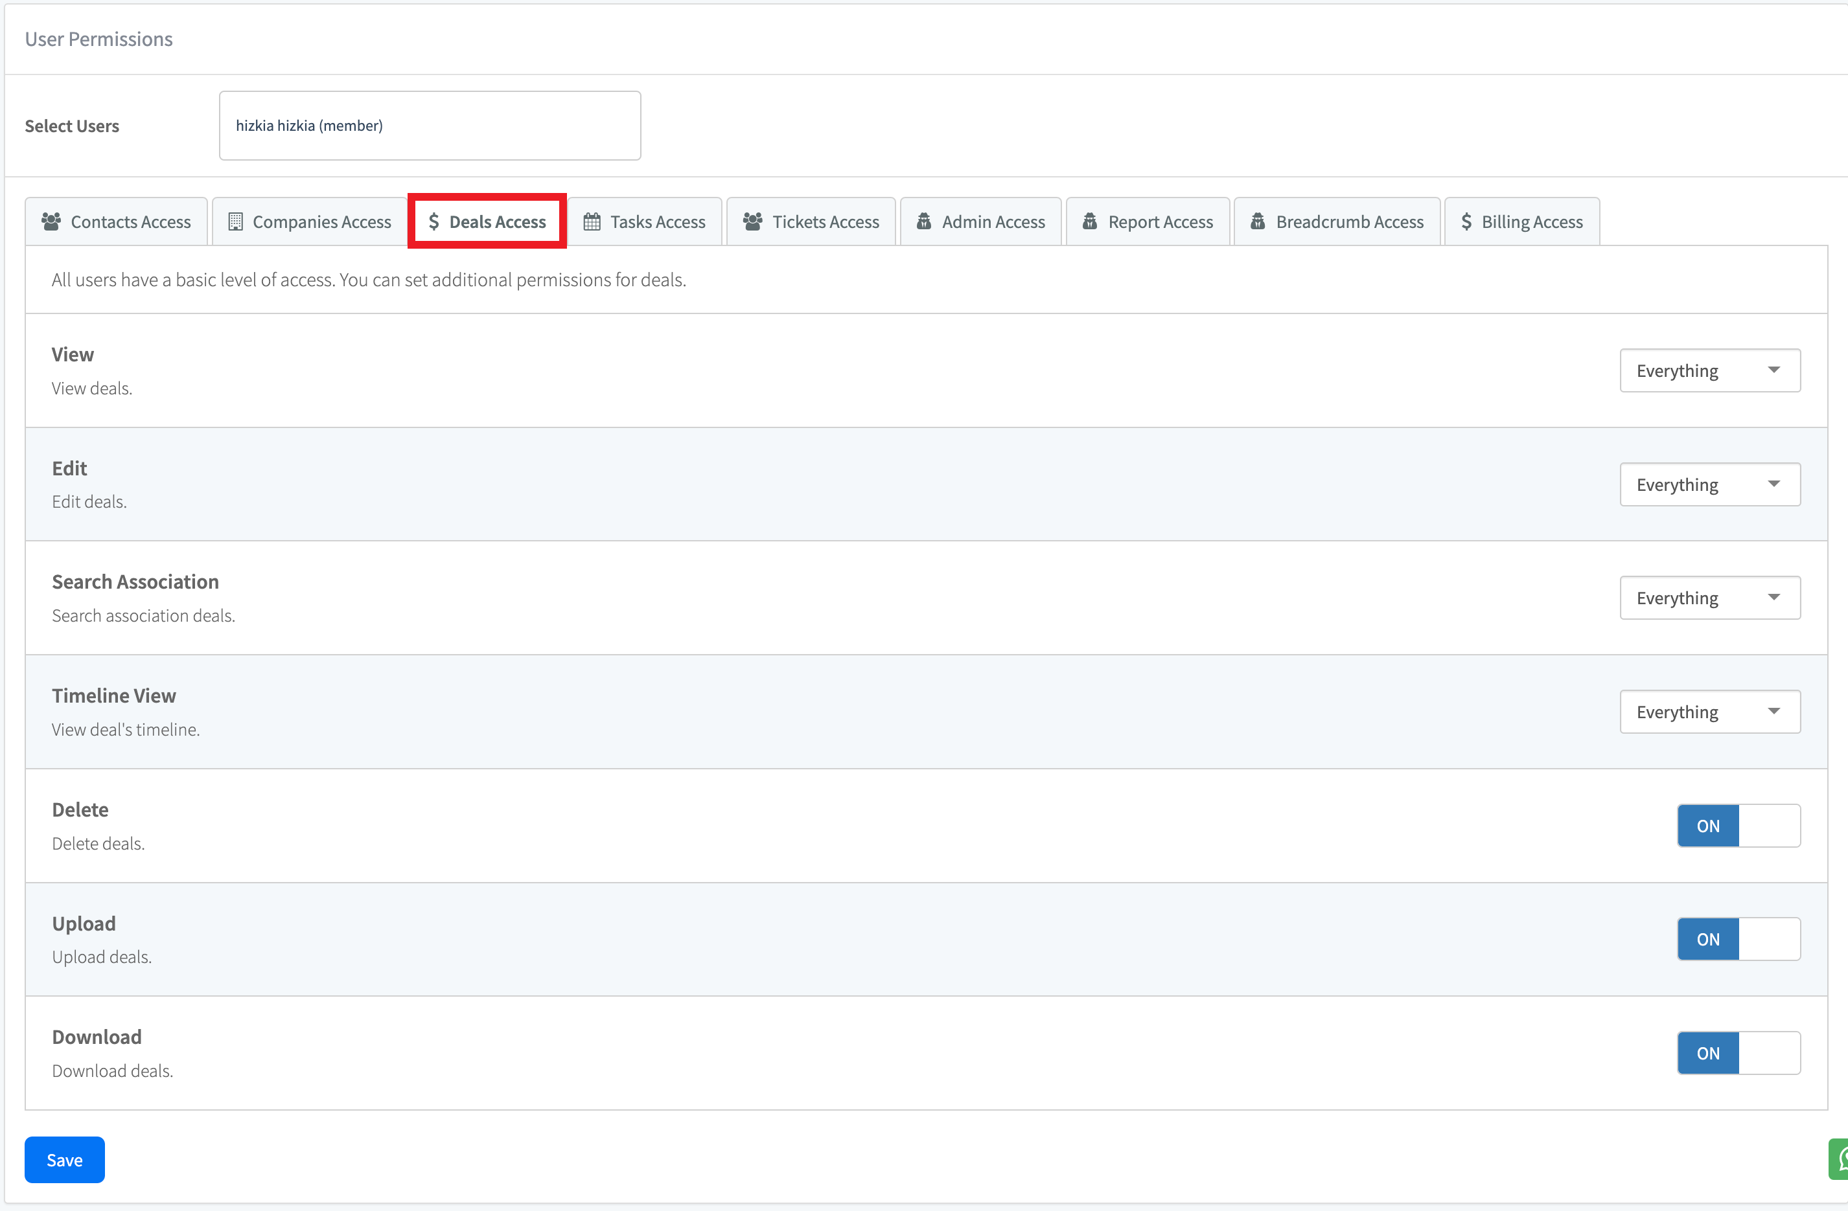Click the group icon on Tickets Access tab
This screenshot has height=1211, width=1848.
tap(752, 222)
